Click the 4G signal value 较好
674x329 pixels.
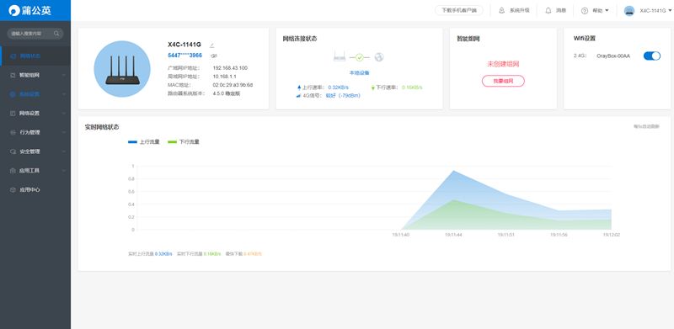pos(343,95)
